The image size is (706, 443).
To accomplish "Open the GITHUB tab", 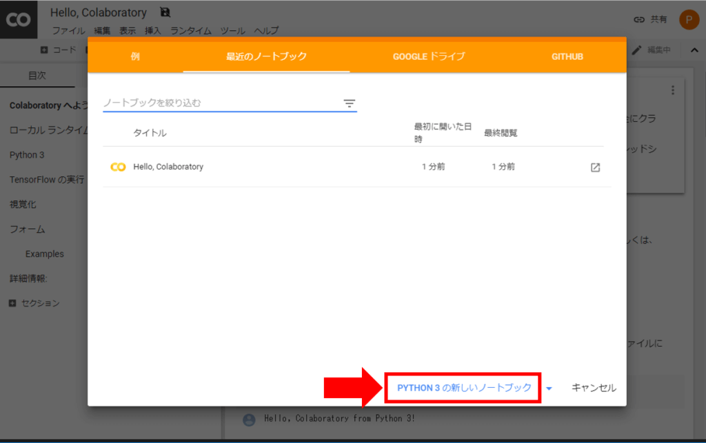I will coord(567,56).
